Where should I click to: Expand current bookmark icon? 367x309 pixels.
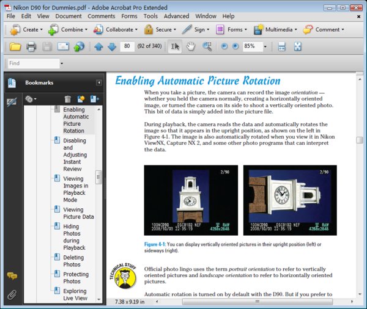[x=95, y=99]
